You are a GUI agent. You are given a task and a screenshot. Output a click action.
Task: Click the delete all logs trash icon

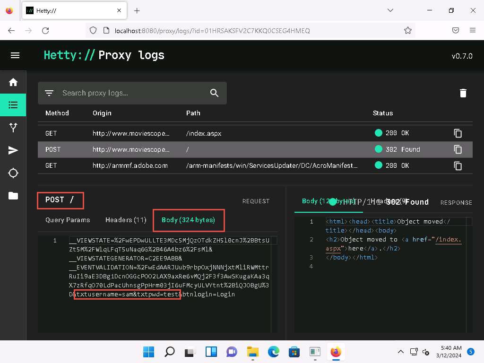click(463, 93)
